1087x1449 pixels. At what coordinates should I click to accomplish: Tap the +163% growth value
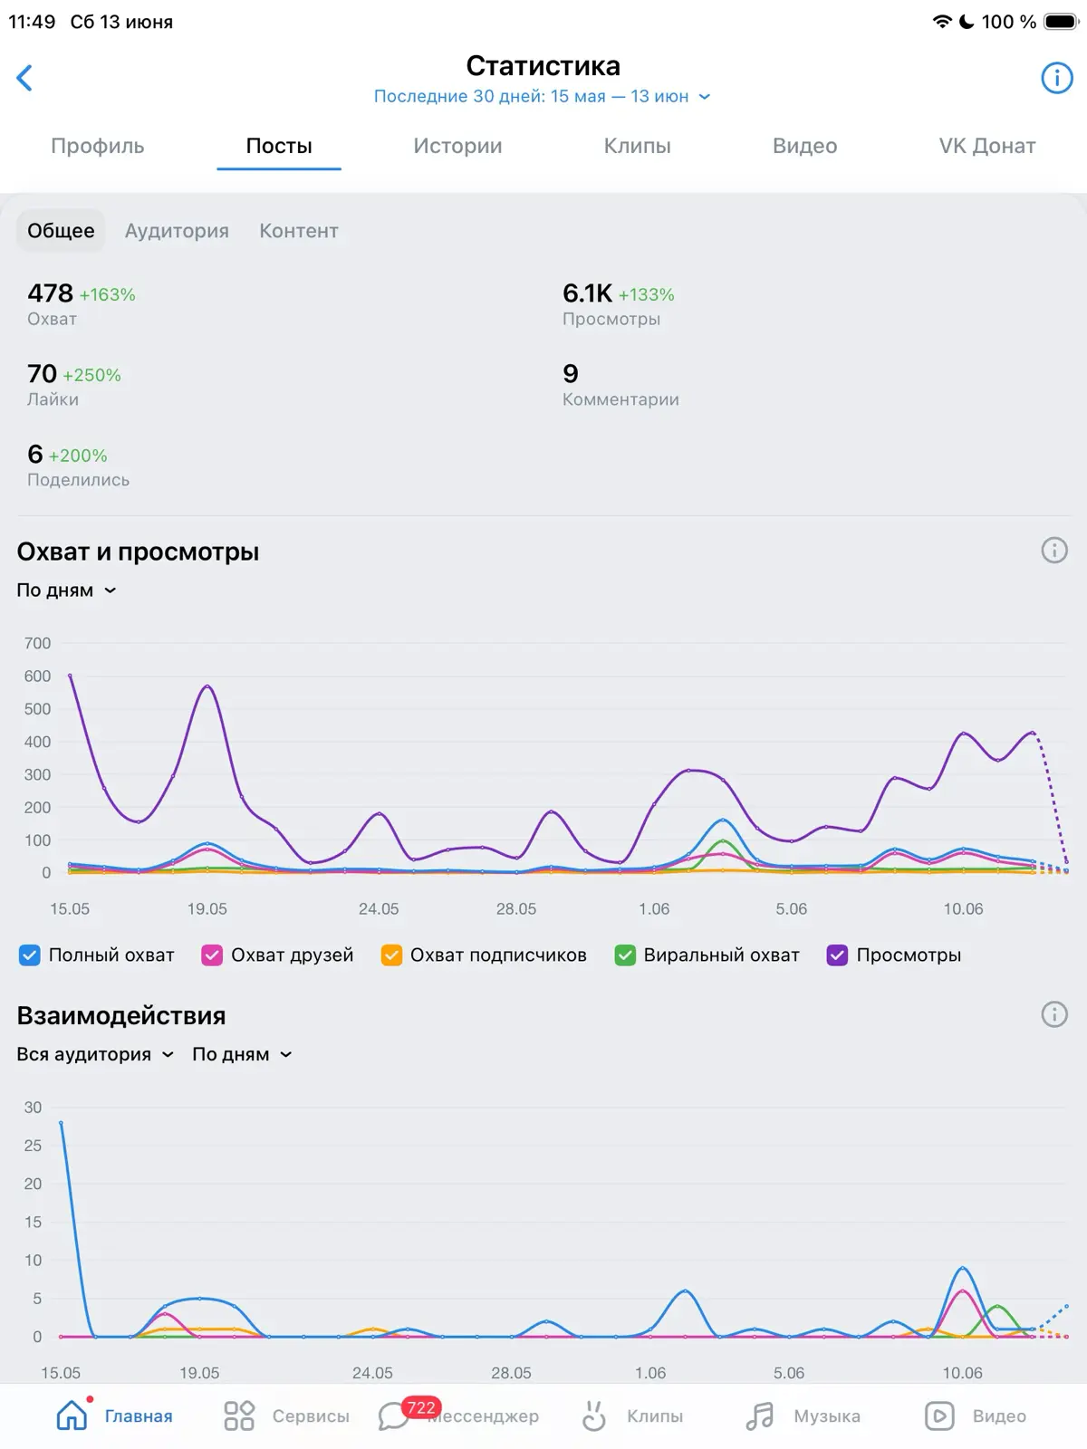(x=108, y=294)
